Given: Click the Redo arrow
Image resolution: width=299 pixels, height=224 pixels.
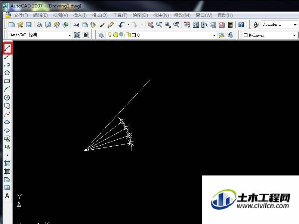Looking at the screenshot, I should coord(135,25).
